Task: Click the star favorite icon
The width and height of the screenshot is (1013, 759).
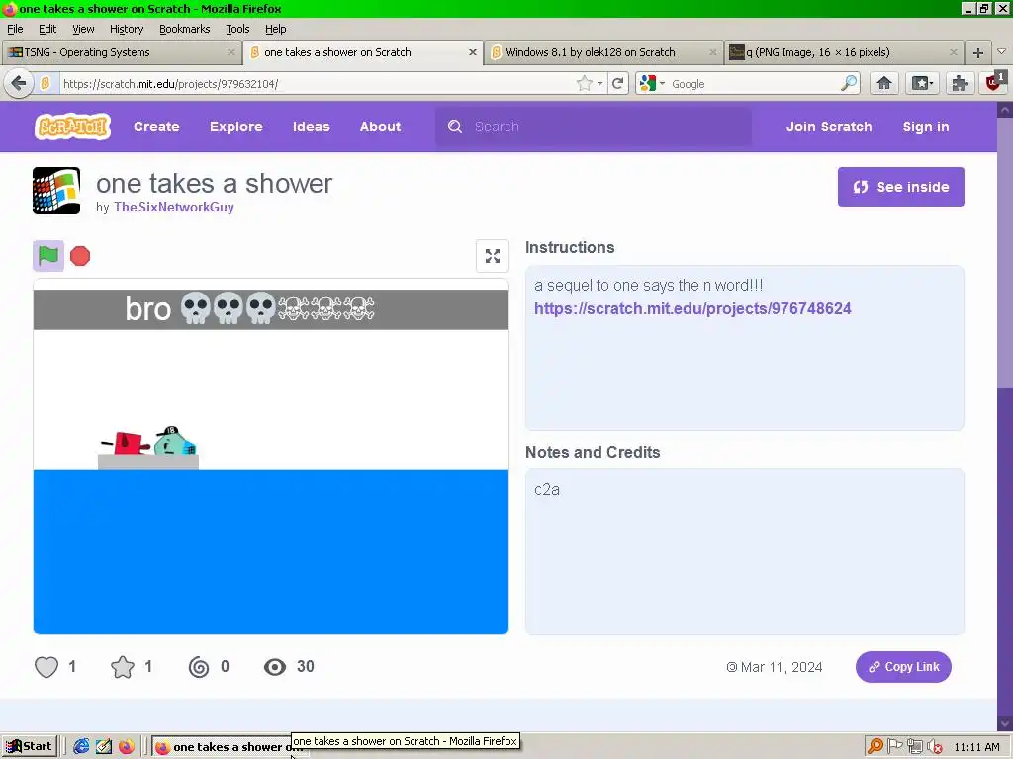Action: pyautogui.click(x=122, y=667)
